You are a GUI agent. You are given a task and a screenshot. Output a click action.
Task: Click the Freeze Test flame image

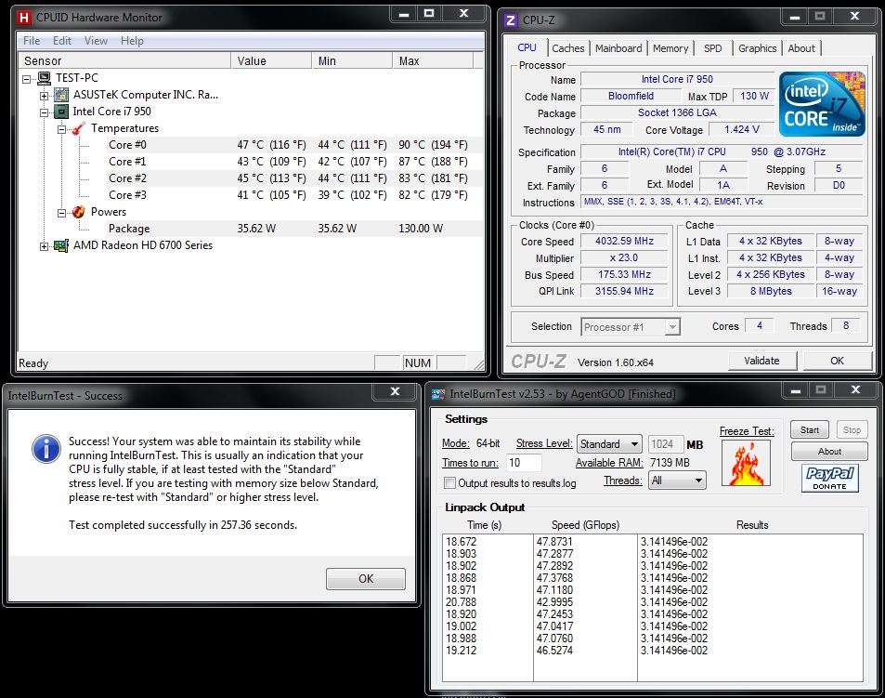click(x=746, y=463)
